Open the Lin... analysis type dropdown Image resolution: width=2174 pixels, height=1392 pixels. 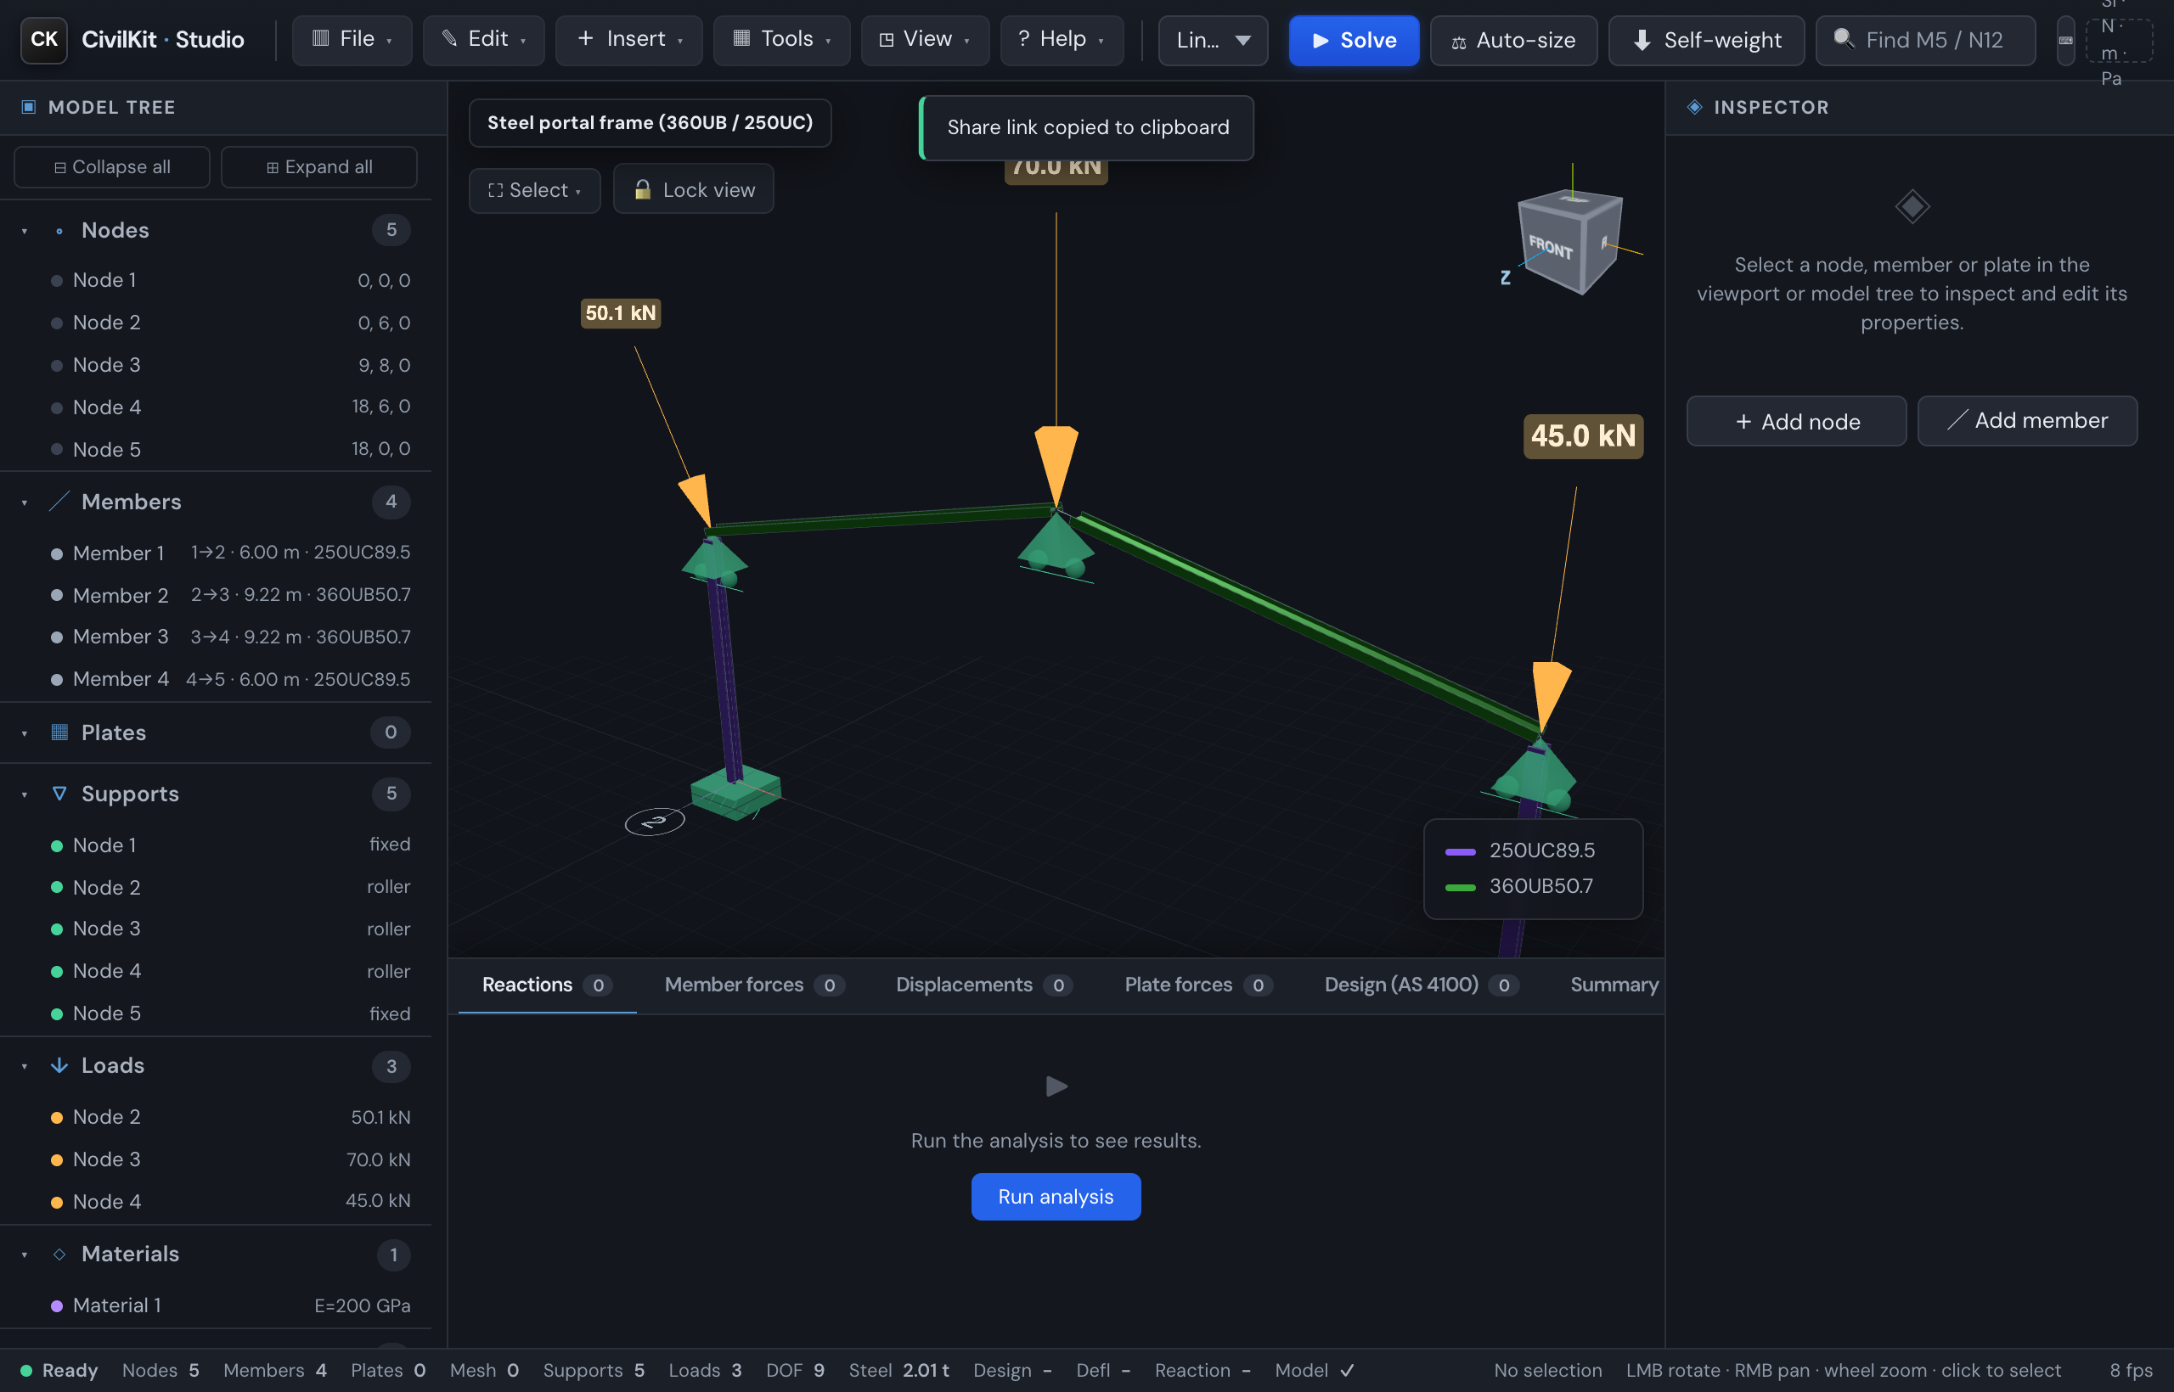pyautogui.click(x=1213, y=41)
